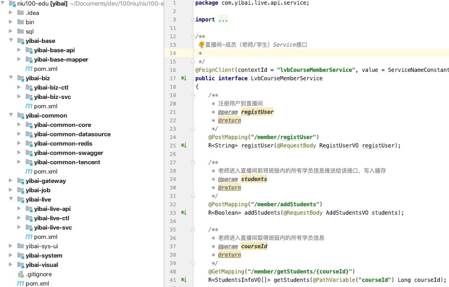Collapse the niu100-edu project root
Viewport: 449px width, 287px height.
(3, 3)
